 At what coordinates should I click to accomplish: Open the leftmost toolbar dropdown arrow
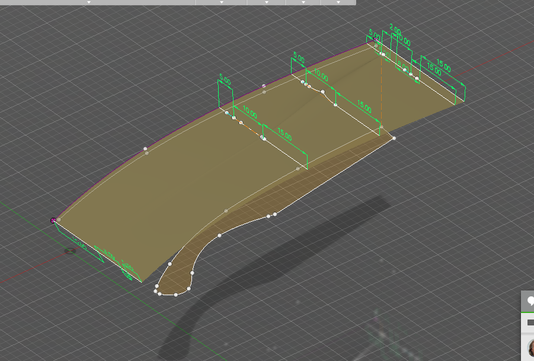(89, 2)
